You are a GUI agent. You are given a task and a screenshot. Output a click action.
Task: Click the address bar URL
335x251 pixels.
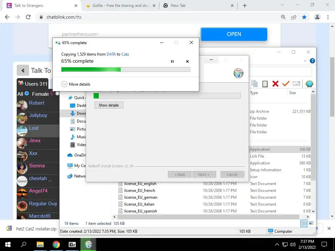[x=64, y=17]
